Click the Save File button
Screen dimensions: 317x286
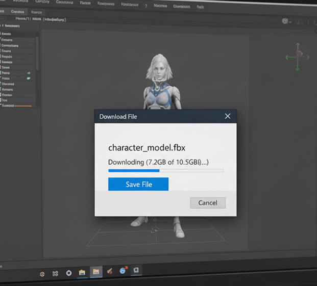pyautogui.click(x=138, y=184)
